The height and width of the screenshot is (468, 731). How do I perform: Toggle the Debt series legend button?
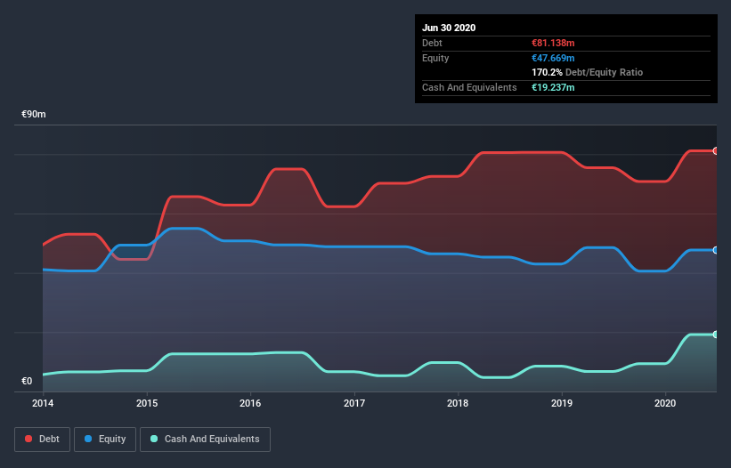pyautogui.click(x=42, y=440)
